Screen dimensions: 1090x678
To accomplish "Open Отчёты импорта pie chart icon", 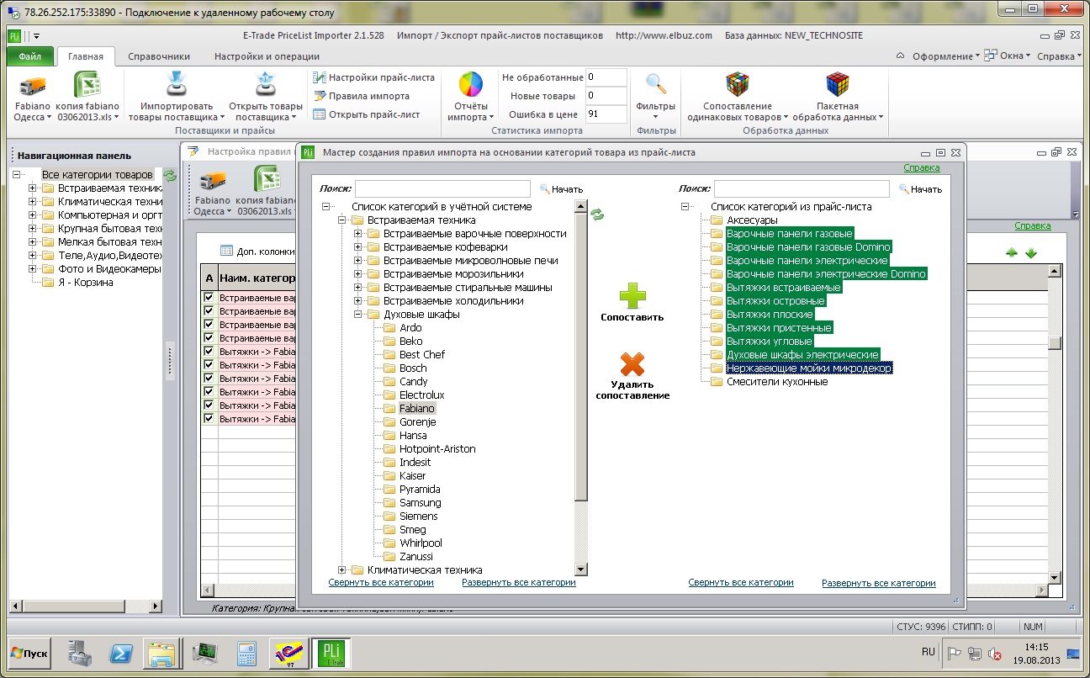I will point(470,86).
